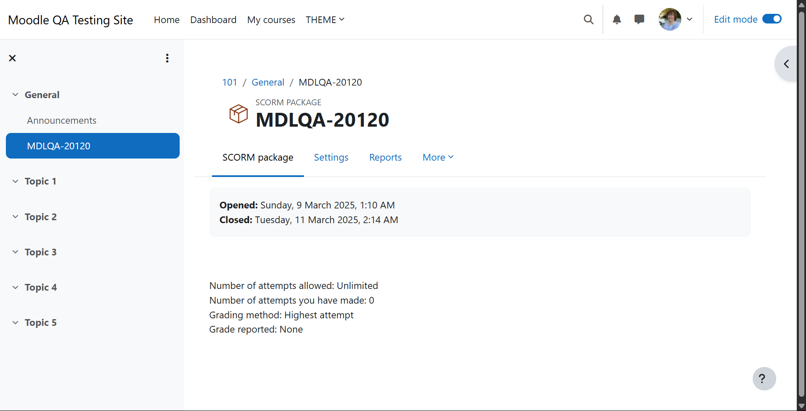This screenshot has width=806, height=411.
Task: Click the Opened date text
Action: 307,205
